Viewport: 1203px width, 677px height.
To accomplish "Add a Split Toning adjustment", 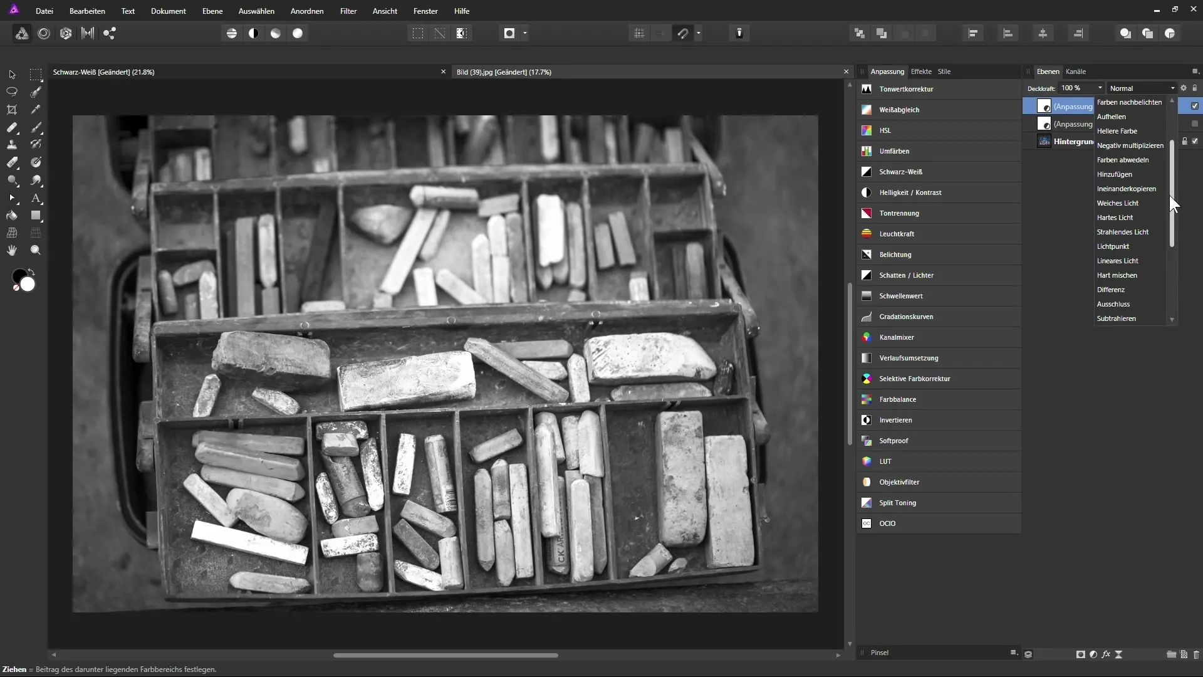I will click(939, 503).
